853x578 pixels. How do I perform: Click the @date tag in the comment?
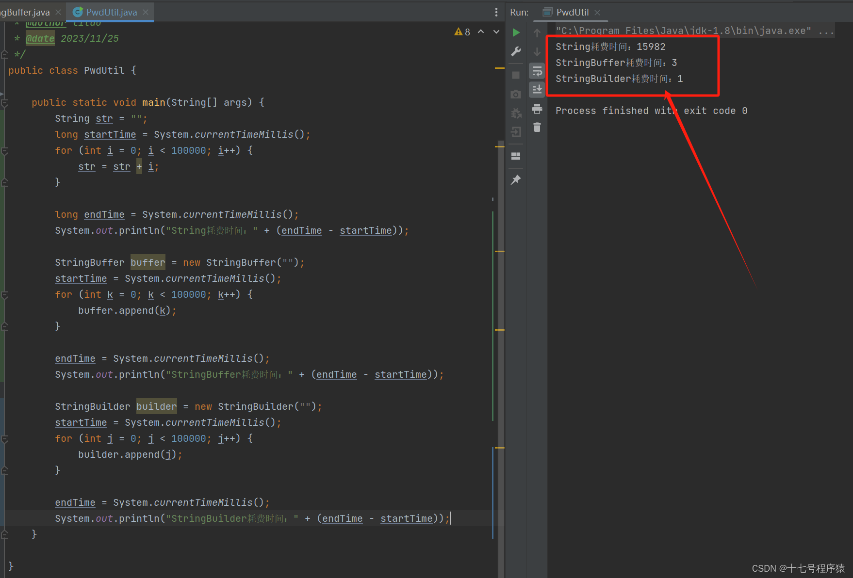[40, 38]
